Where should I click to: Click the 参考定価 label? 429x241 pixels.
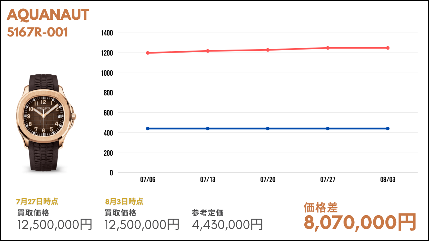click(208, 213)
